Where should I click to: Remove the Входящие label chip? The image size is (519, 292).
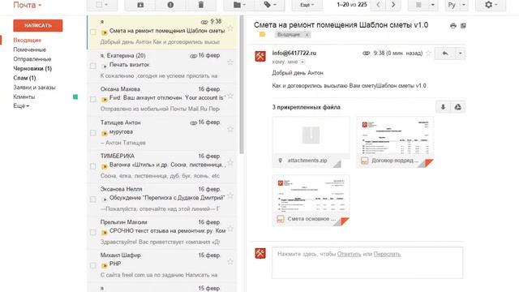click(307, 34)
